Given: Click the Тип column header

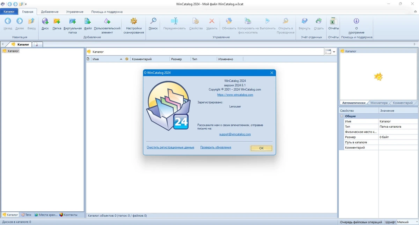Looking at the screenshot, I should (x=204, y=59).
